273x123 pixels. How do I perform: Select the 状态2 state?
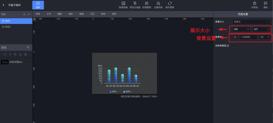pyautogui.click(x=16, y=27)
